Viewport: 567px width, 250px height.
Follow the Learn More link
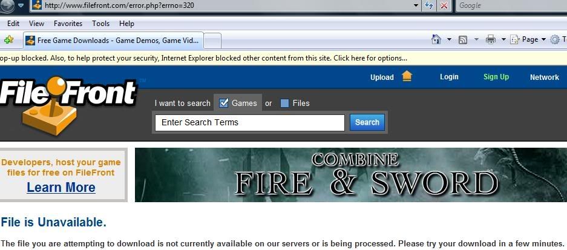click(61, 188)
